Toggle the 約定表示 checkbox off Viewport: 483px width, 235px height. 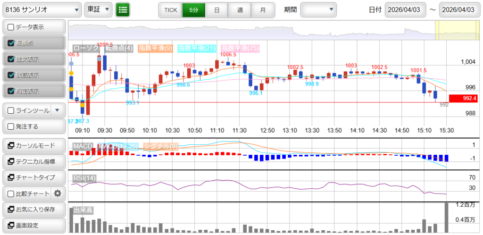coord(11,91)
